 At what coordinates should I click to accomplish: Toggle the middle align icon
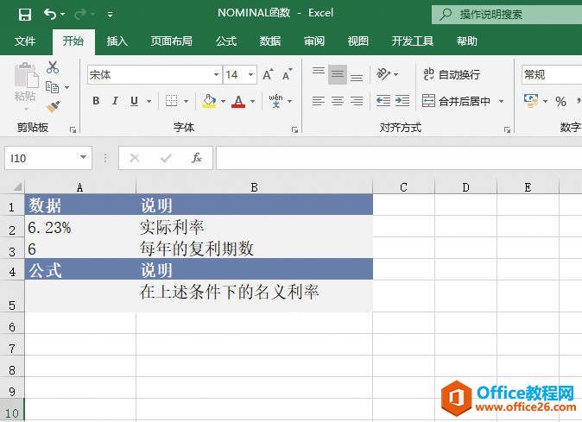[338, 74]
